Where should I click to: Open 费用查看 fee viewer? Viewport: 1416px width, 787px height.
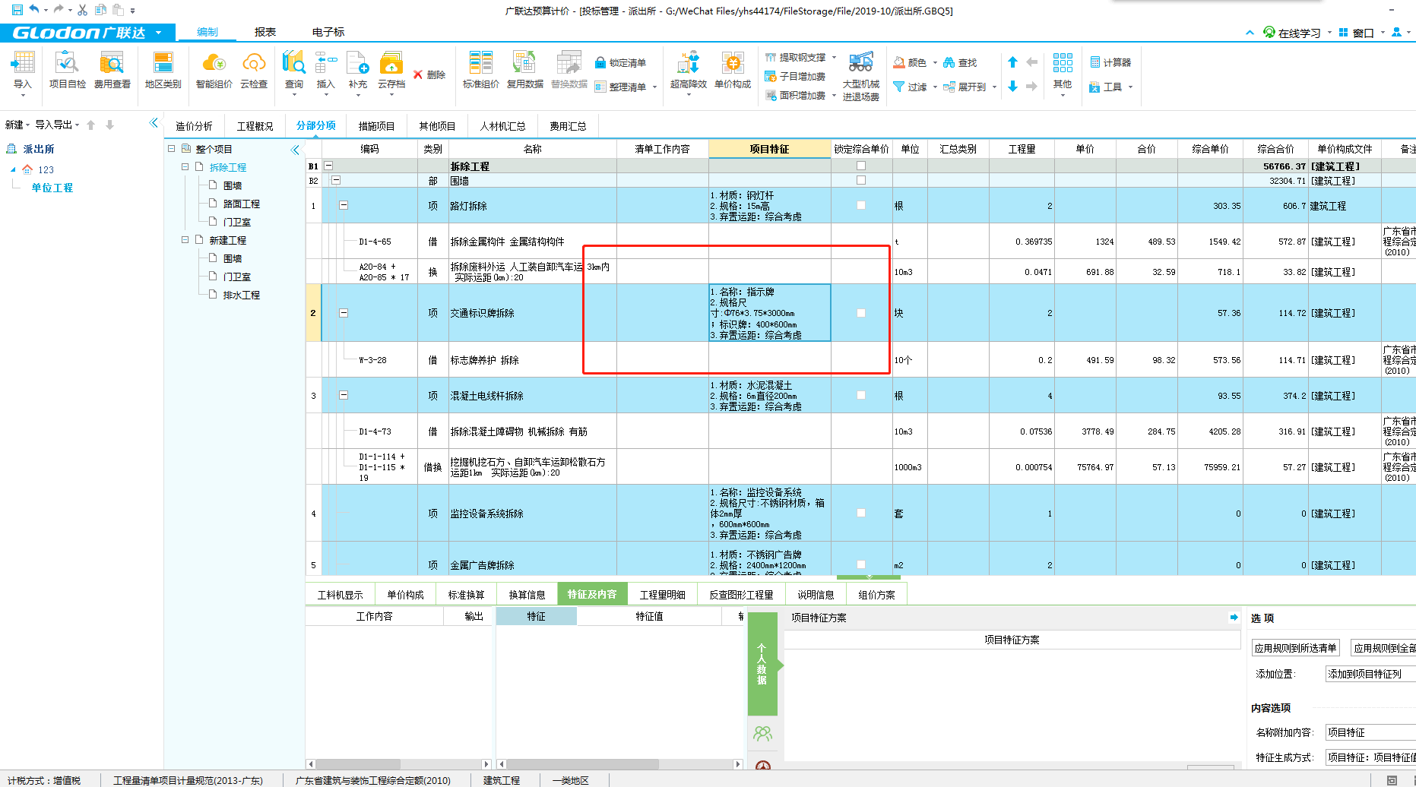[x=112, y=70]
